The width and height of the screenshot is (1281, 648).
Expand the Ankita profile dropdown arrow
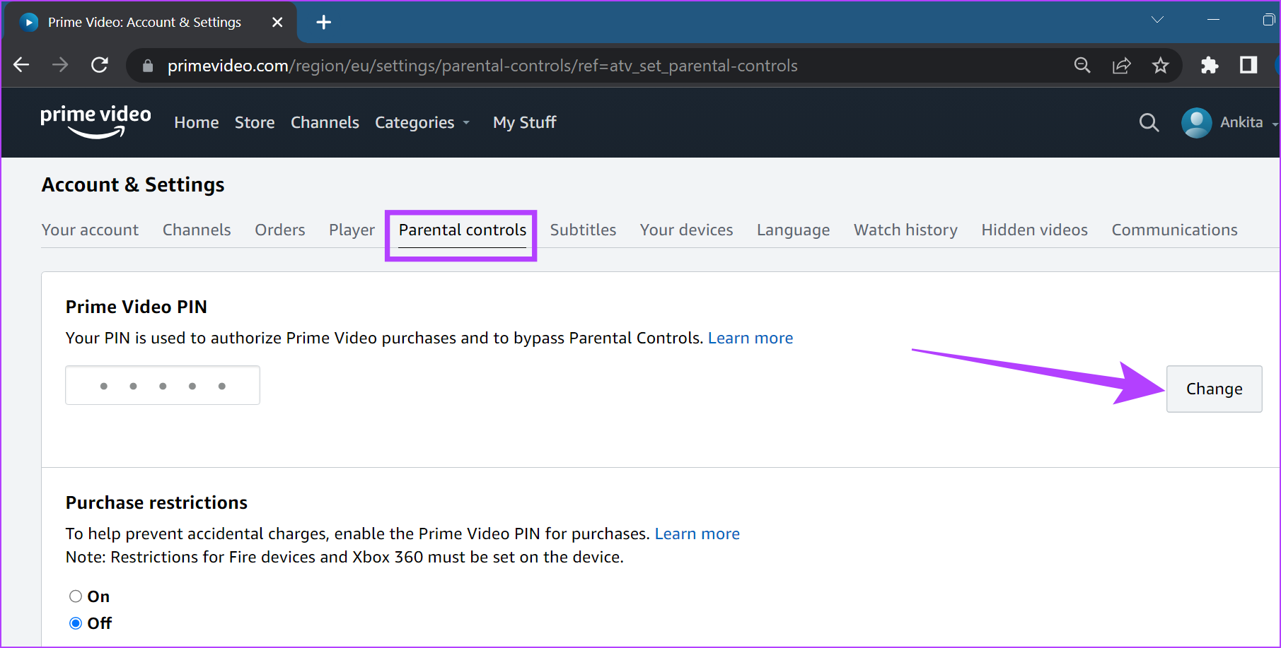pos(1275,124)
